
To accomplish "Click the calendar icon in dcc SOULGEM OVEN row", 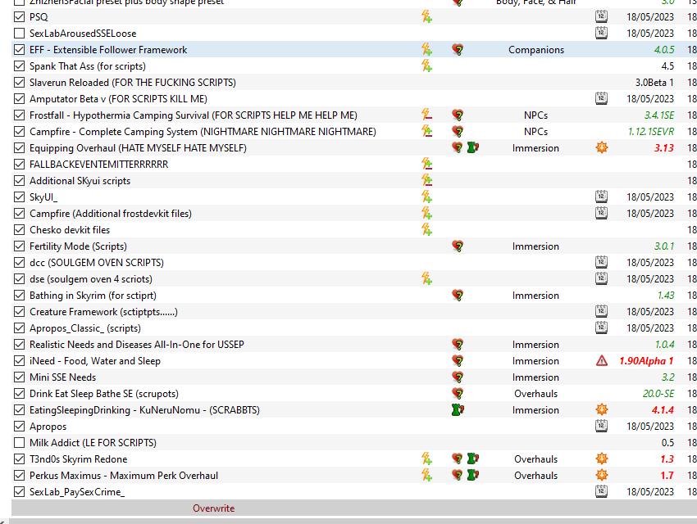I will [601, 263].
